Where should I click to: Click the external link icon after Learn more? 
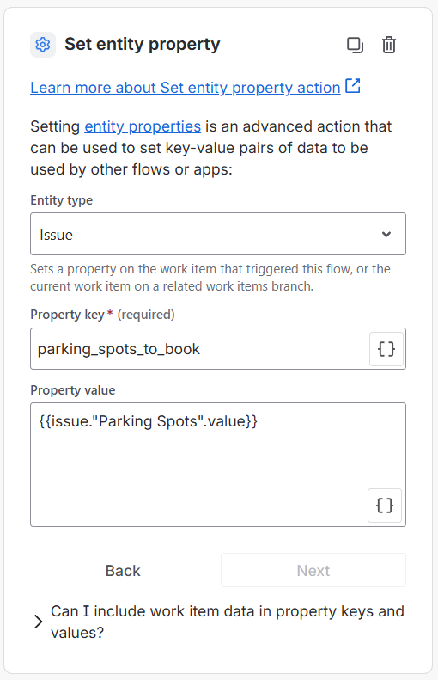pyautogui.click(x=353, y=86)
